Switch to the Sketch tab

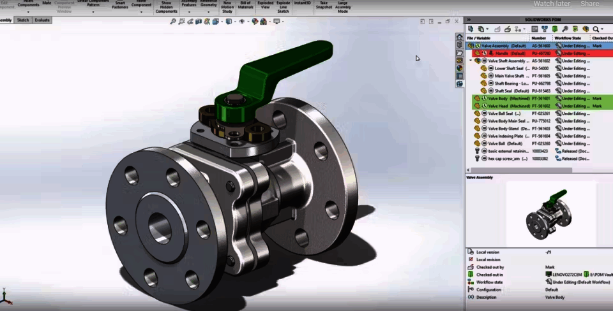point(23,20)
